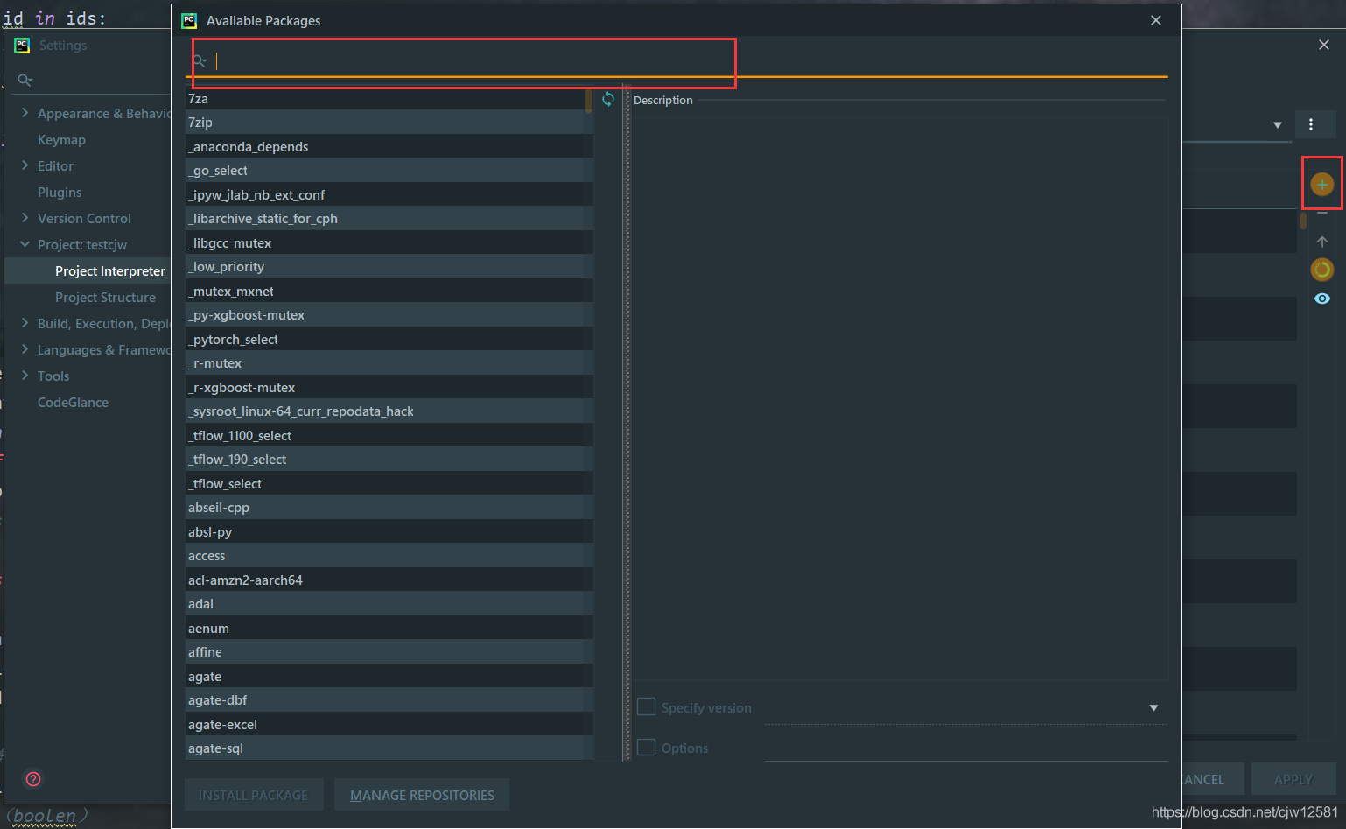
Task: Expand the Version Control section
Action: (x=25, y=218)
